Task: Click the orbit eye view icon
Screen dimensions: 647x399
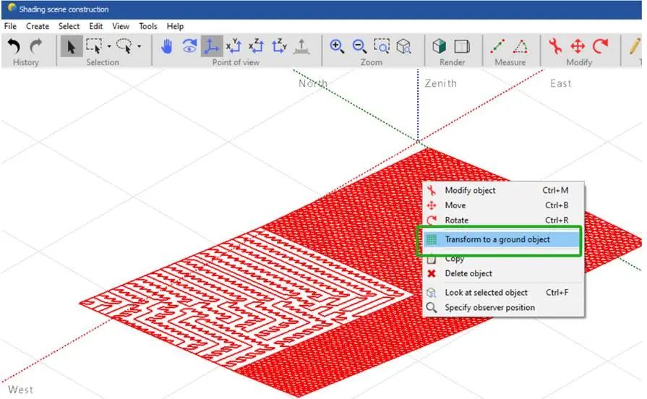Action: [x=189, y=46]
